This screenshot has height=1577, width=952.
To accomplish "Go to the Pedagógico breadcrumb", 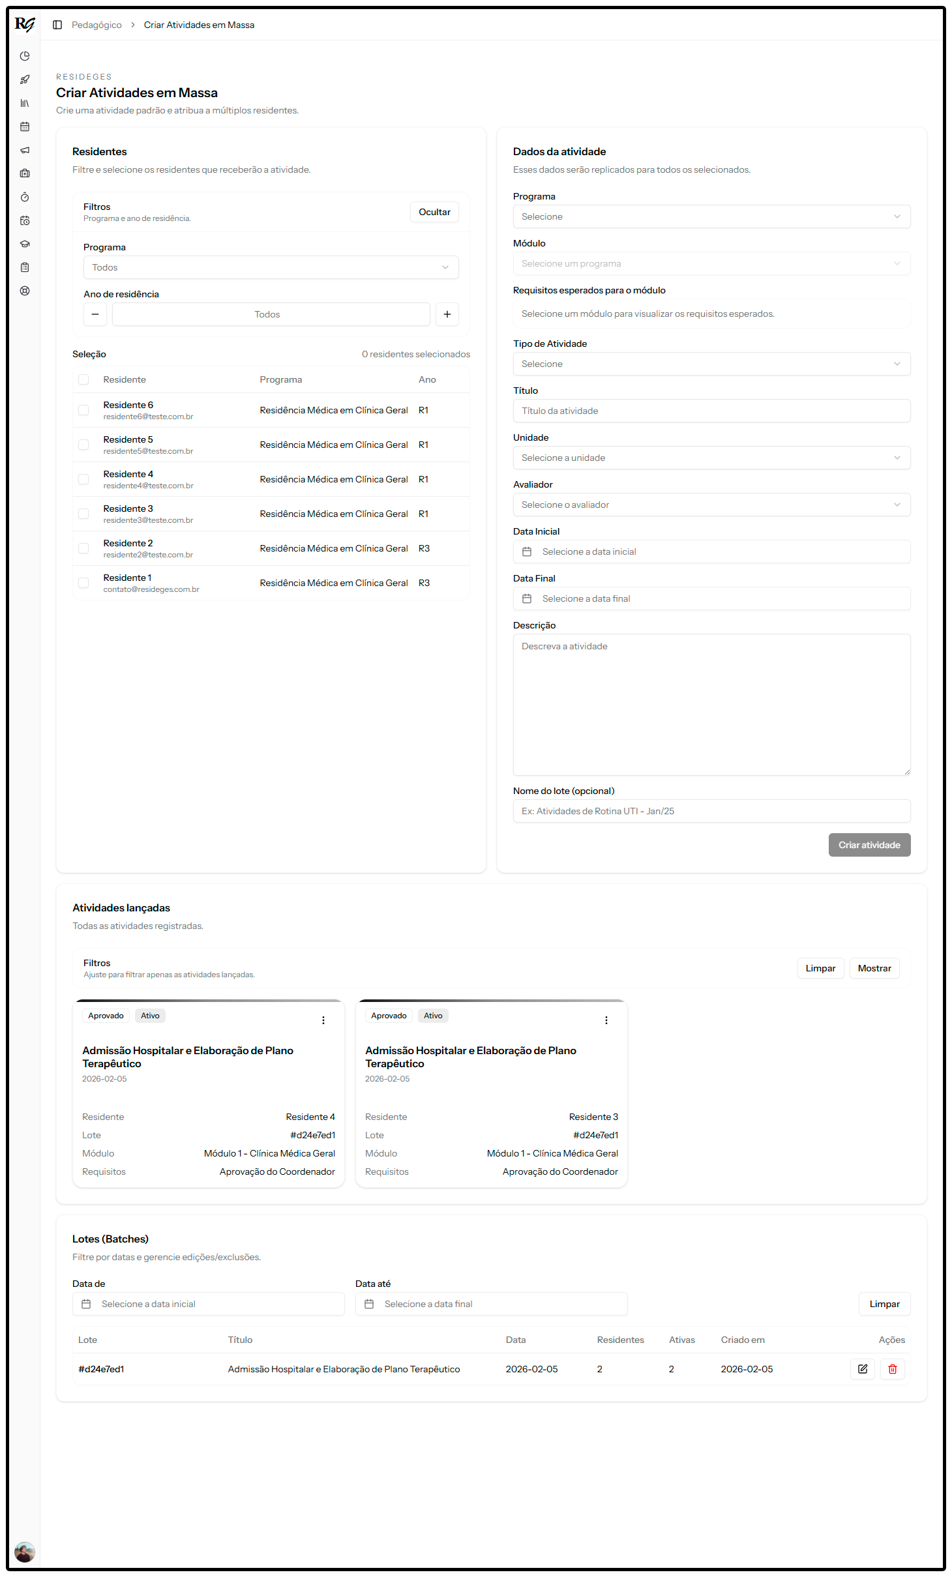I will (97, 25).
